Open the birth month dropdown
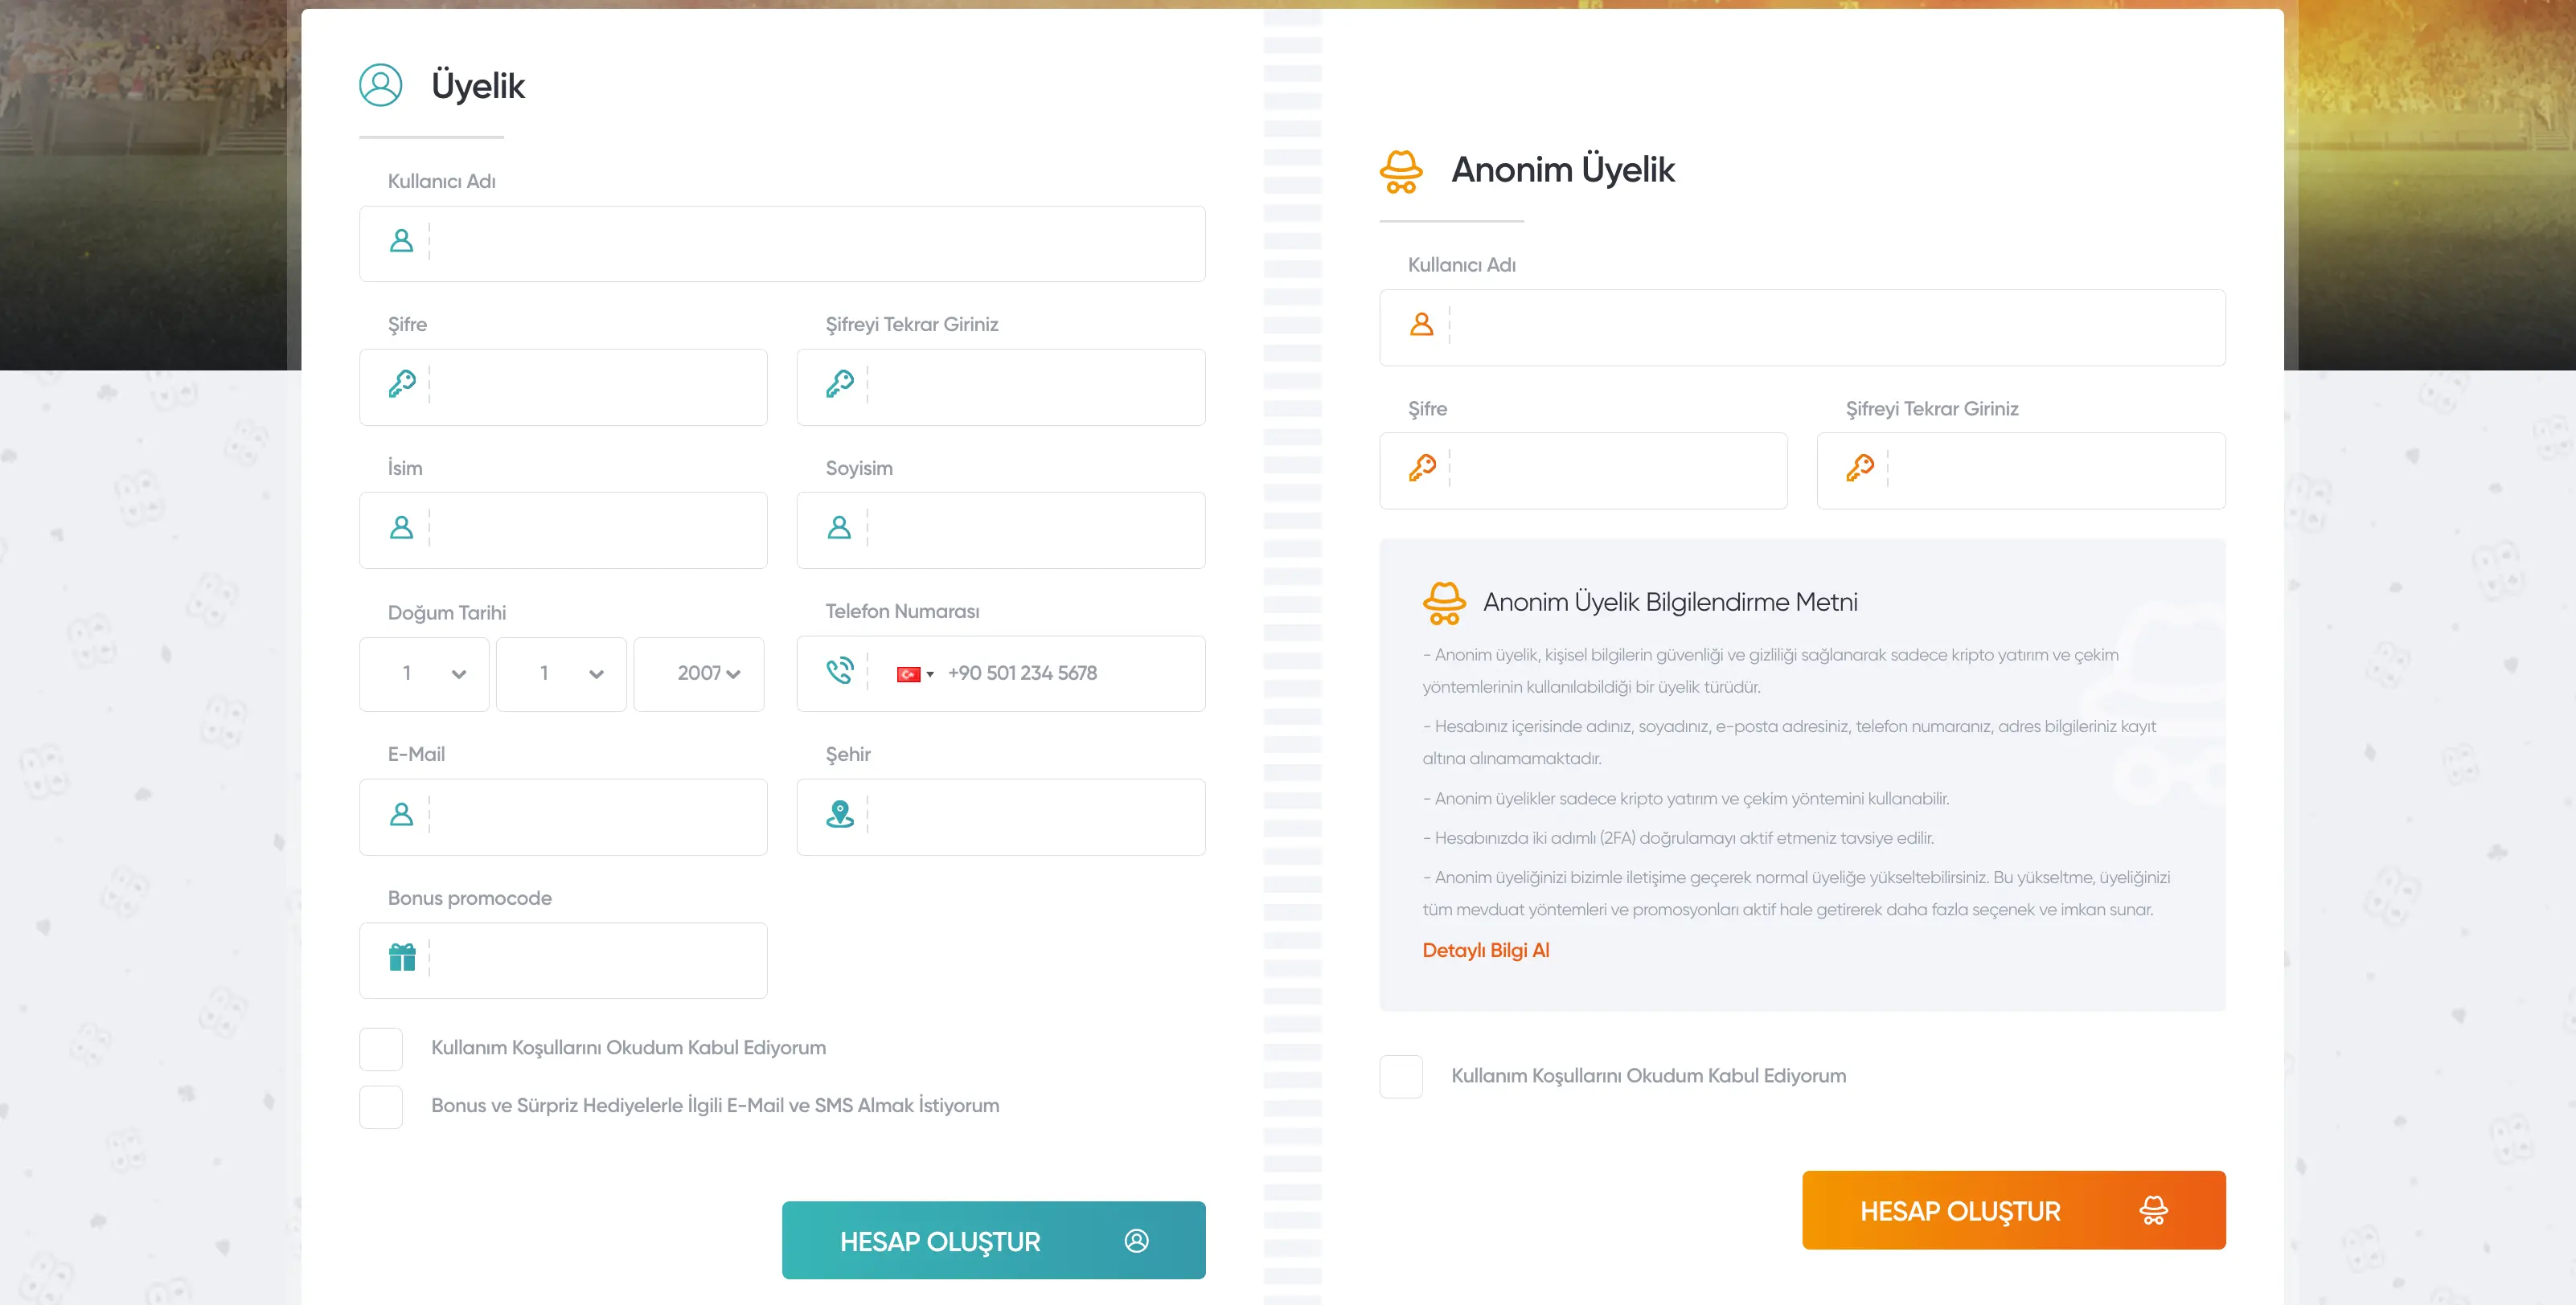This screenshot has width=2576, height=1305. click(x=562, y=674)
